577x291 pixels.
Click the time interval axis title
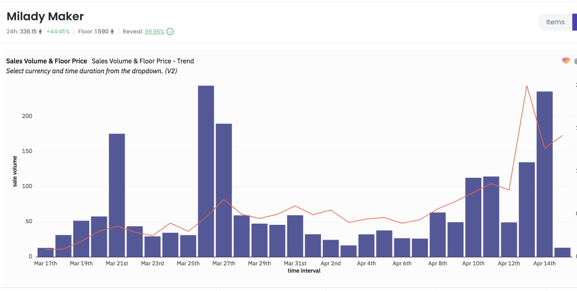304,271
